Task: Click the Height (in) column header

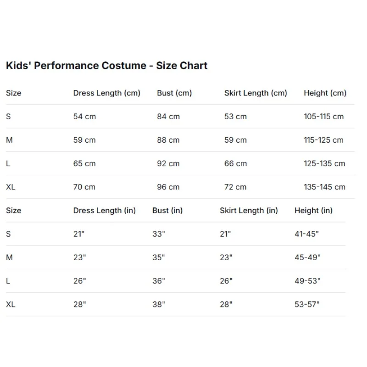Action: point(313,211)
